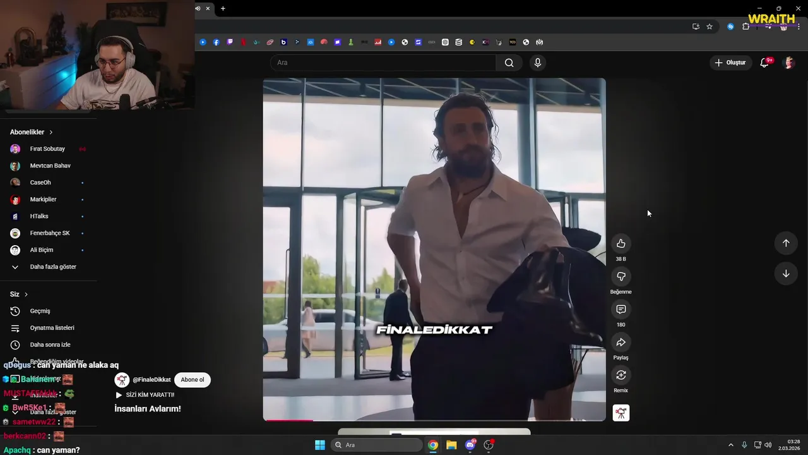Open the Remix option
808x455 pixels.
point(621,375)
